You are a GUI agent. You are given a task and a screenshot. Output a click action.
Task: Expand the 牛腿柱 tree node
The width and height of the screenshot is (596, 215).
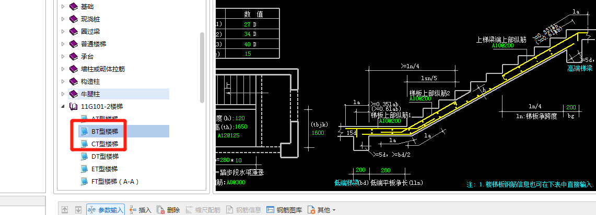tap(63, 94)
